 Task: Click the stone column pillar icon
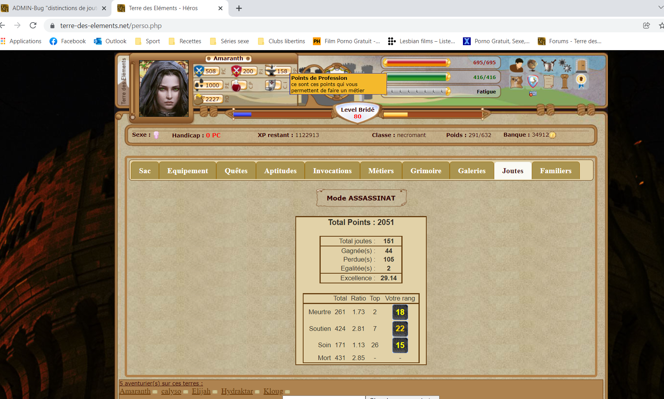pos(565,82)
